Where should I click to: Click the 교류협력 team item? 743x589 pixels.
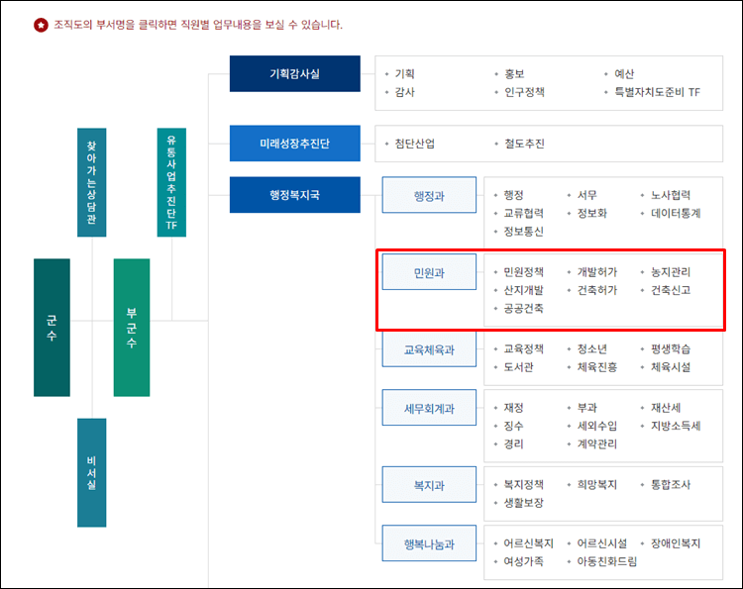point(524,213)
